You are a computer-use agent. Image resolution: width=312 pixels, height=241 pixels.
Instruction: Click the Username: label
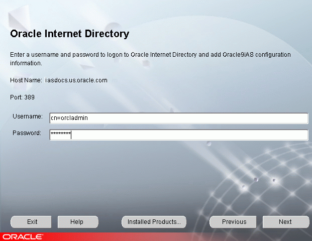click(28, 116)
